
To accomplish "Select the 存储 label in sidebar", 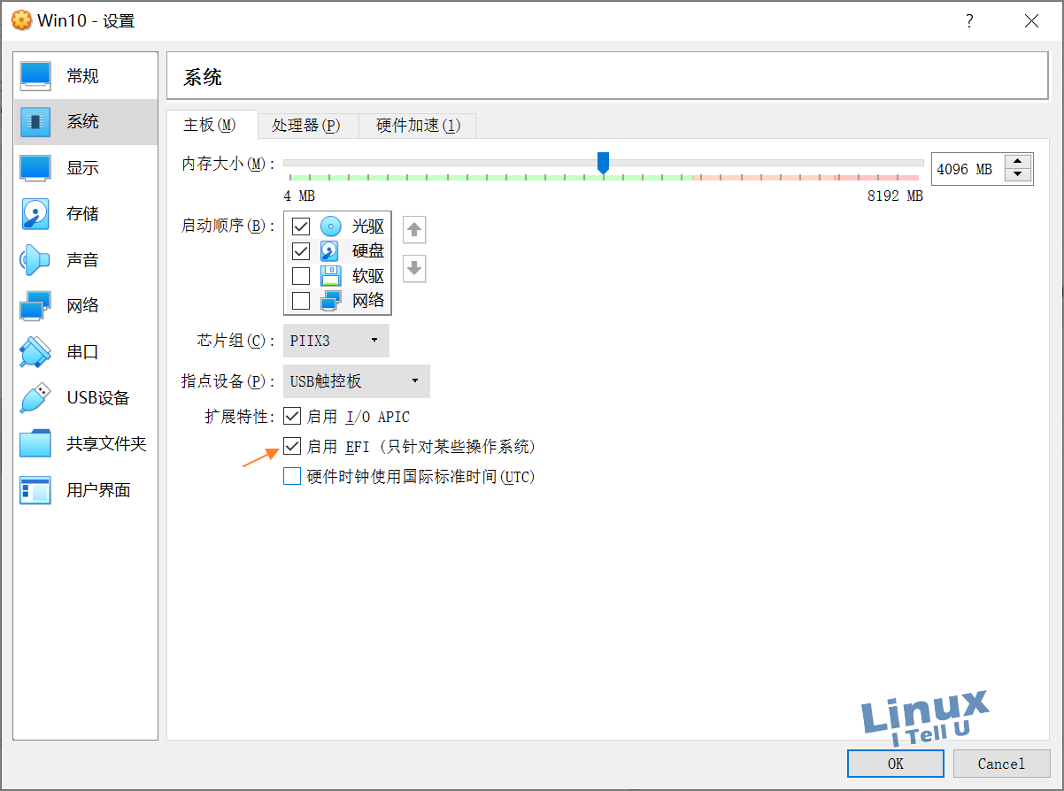I will 83,214.
